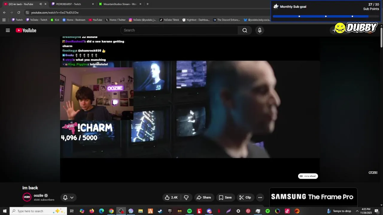Save the video to a playlist

pyautogui.click(x=225, y=197)
